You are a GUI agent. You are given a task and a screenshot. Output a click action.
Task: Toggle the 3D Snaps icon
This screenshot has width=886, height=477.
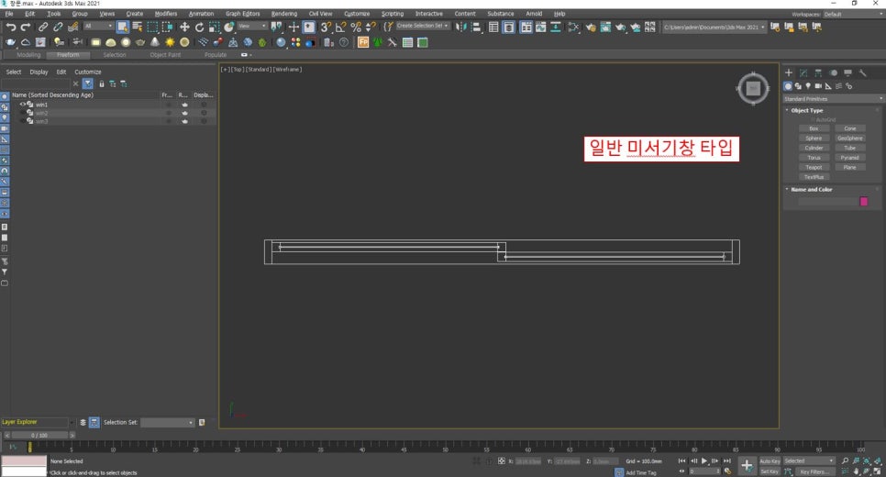tap(326, 27)
